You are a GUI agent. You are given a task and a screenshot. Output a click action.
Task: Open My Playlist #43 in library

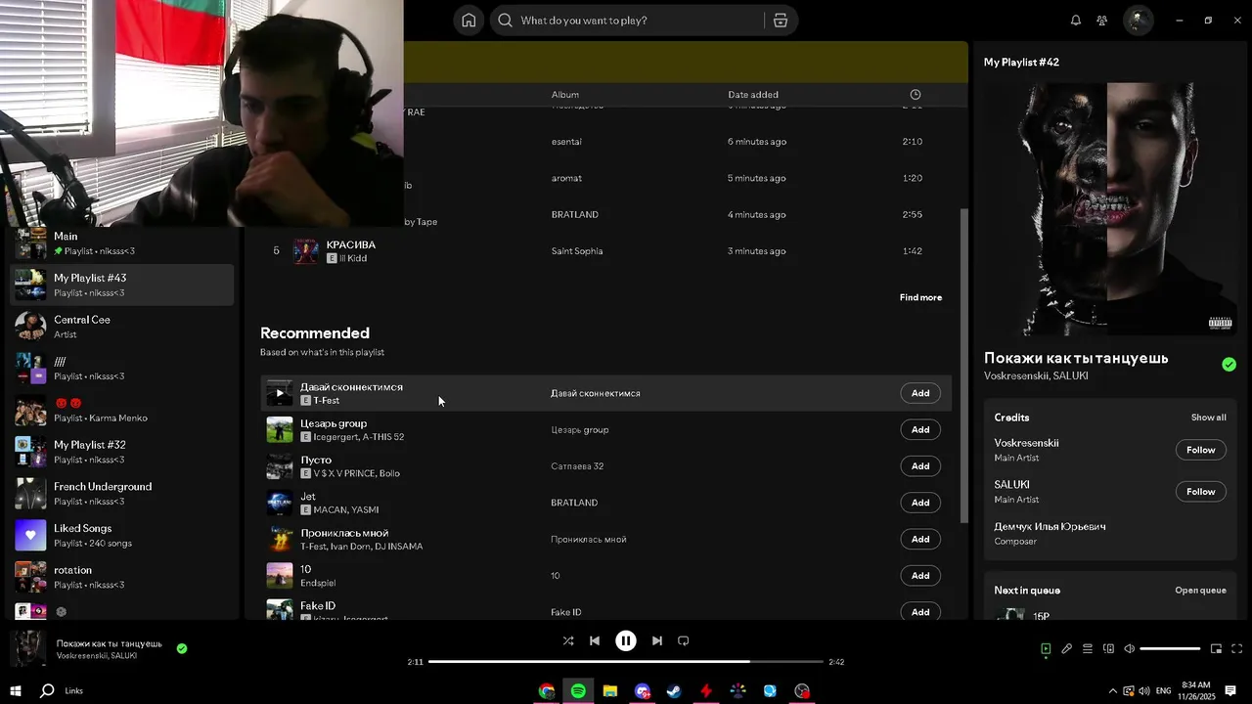pos(122,285)
